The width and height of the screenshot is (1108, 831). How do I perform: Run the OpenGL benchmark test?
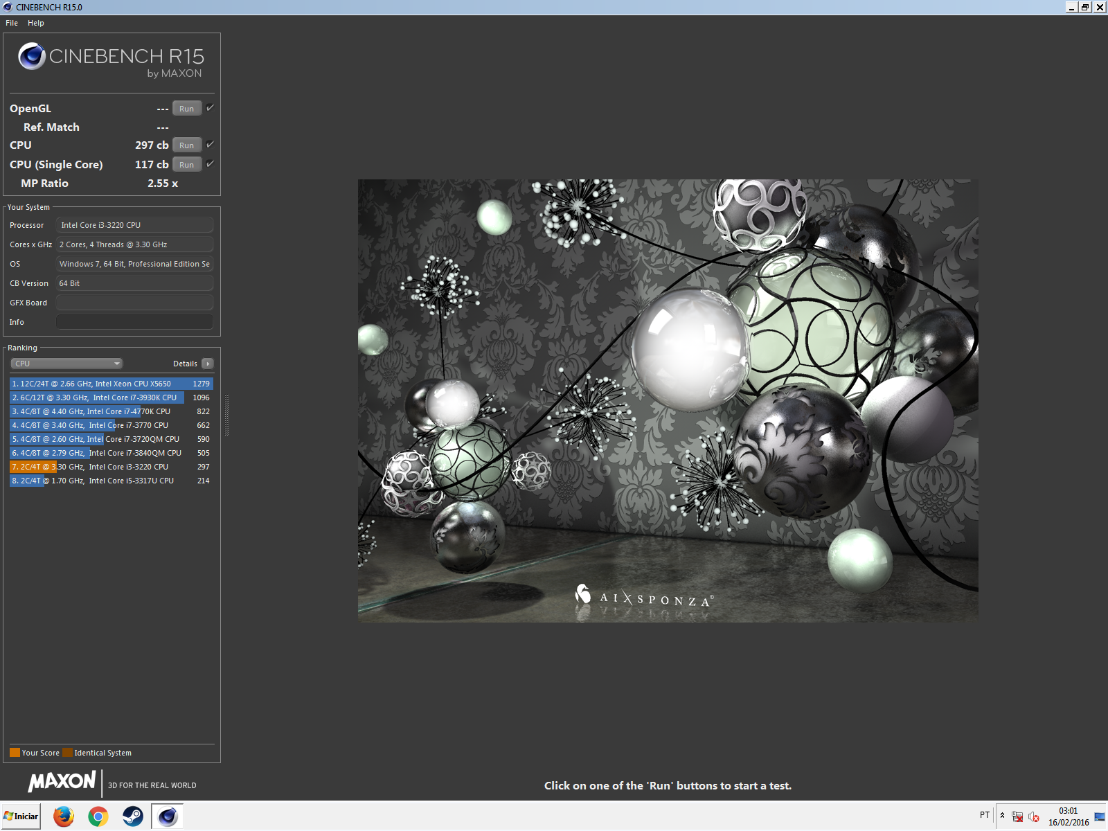[x=186, y=109]
